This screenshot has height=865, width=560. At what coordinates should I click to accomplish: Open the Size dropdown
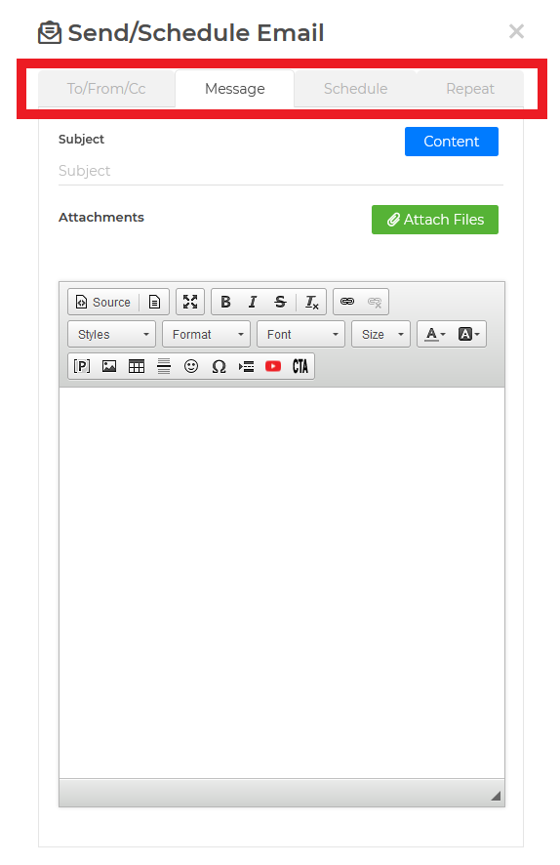380,334
